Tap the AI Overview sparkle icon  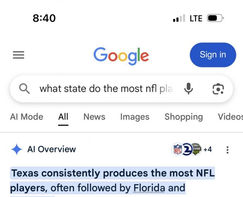click(17, 149)
